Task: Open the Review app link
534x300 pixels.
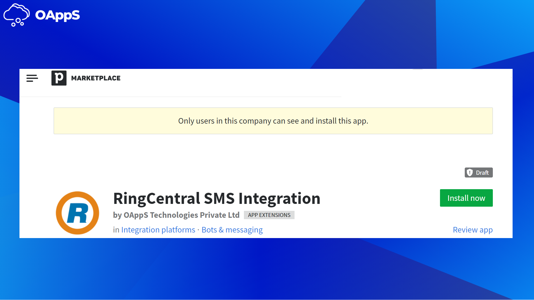Action: [x=473, y=230]
